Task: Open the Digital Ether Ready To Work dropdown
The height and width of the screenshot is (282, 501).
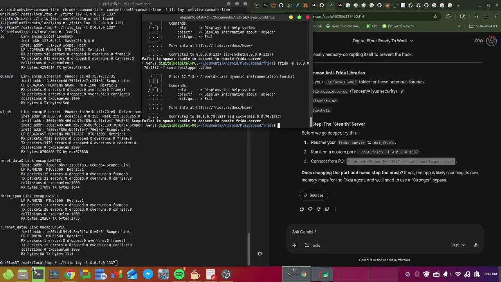Action: point(383,41)
